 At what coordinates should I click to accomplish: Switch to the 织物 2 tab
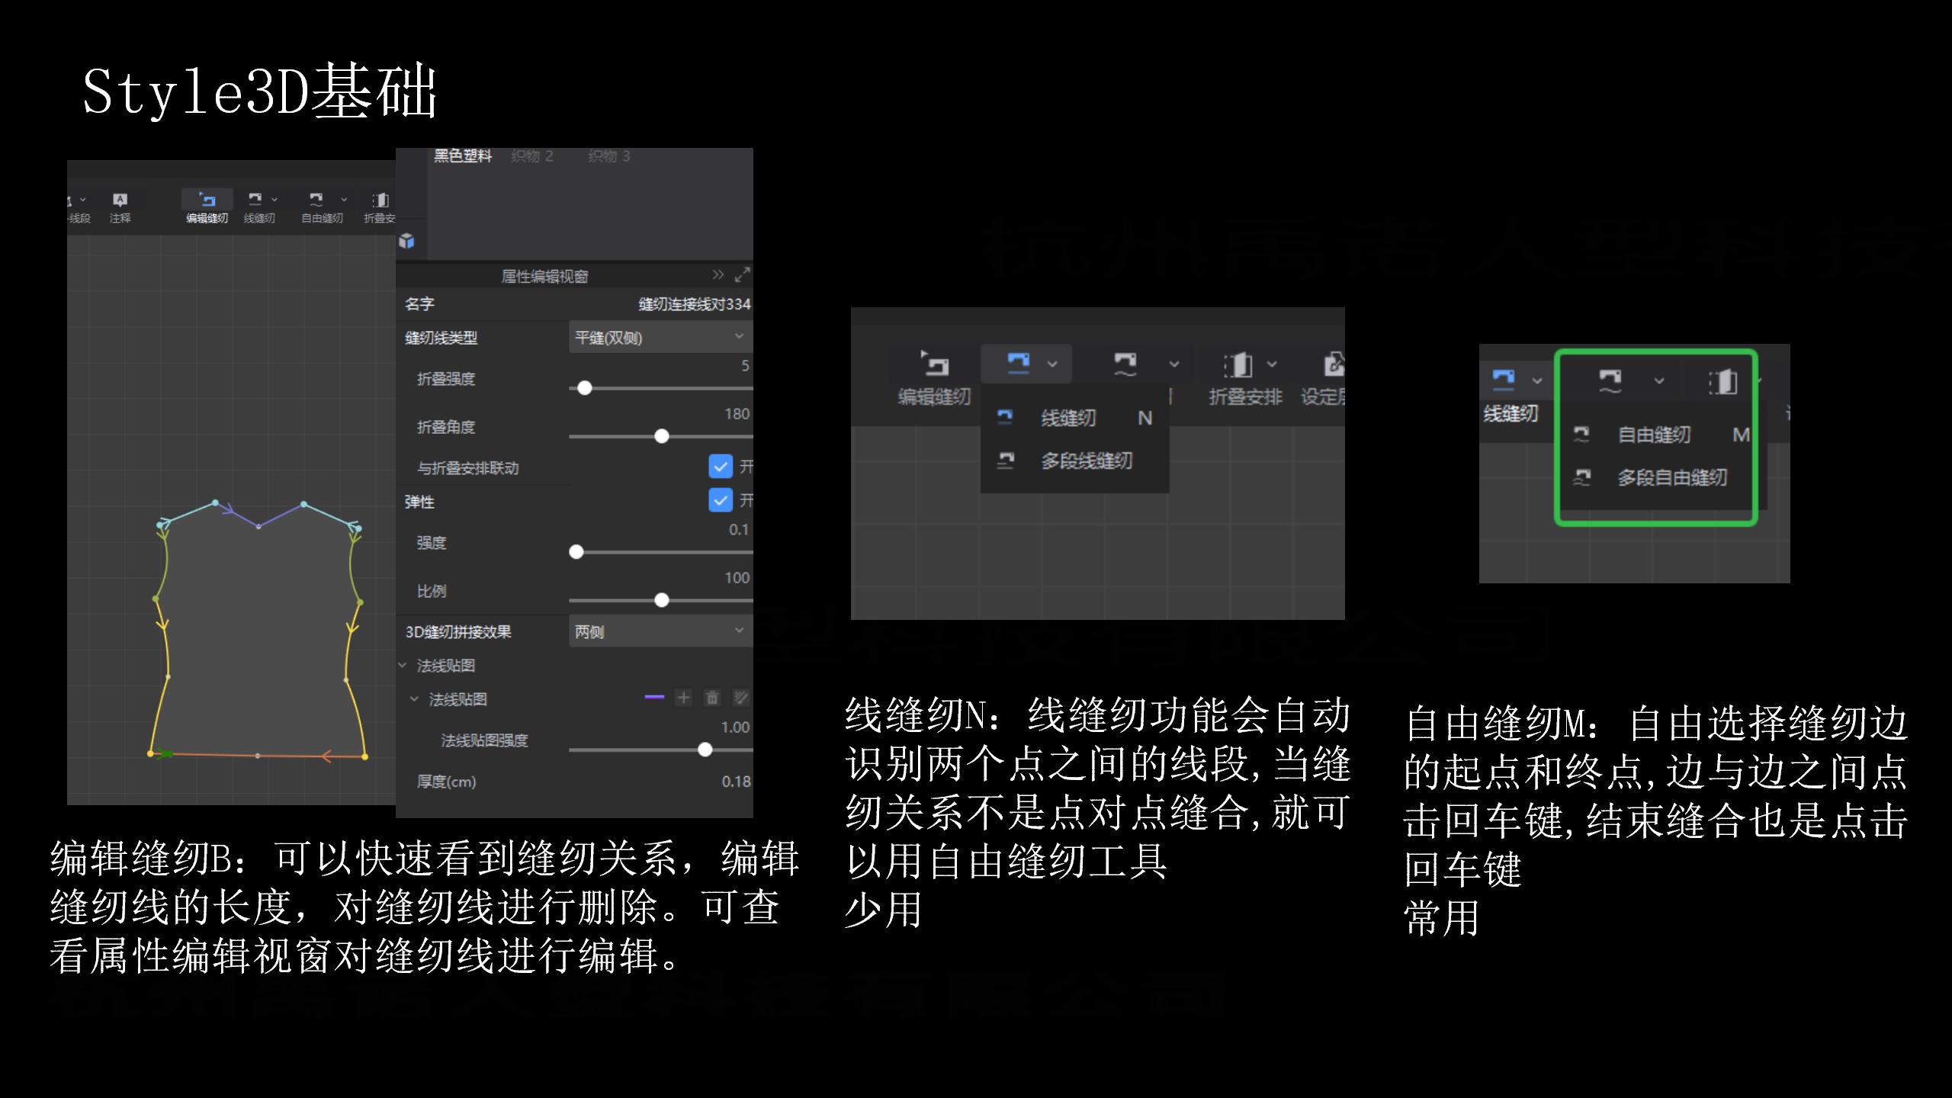[x=532, y=156]
